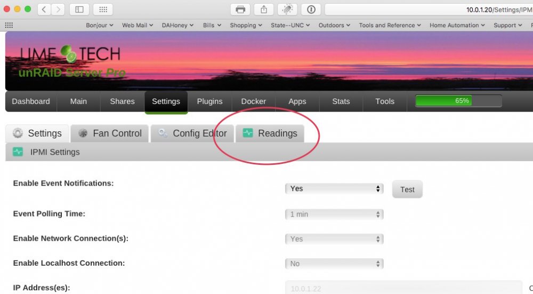This screenshot has height=294, width=533.
Task: Click the gears icon on Config Editor tab
Action: (x=163, y=133)
